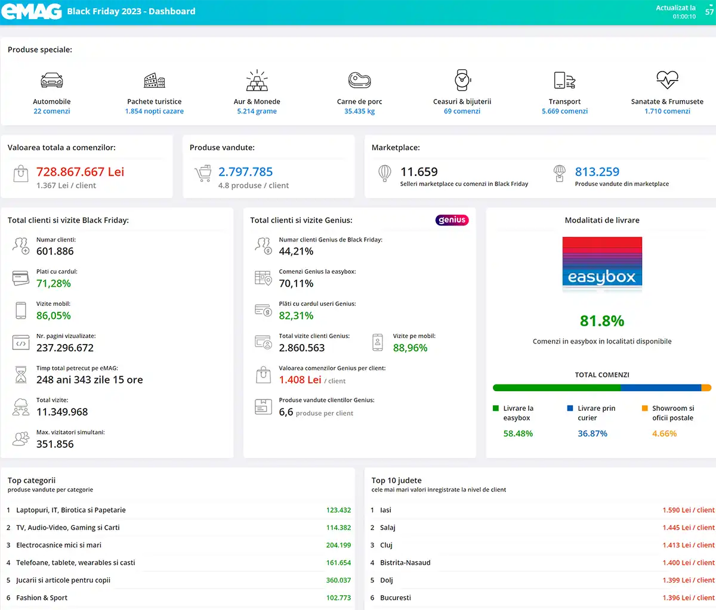Click the Valoarea comenzilor Genius bag icon

click(263, 374)
